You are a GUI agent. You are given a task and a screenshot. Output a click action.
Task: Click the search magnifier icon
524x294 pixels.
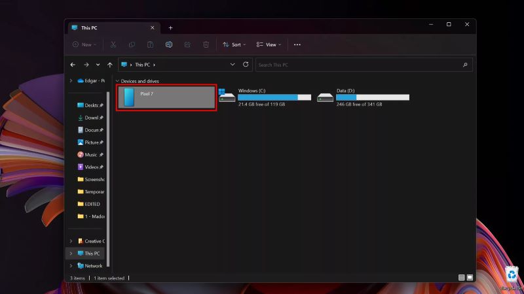(465, 65)
